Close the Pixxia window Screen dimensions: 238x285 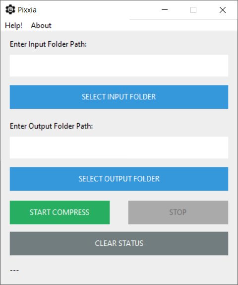(x=223, y=10)
